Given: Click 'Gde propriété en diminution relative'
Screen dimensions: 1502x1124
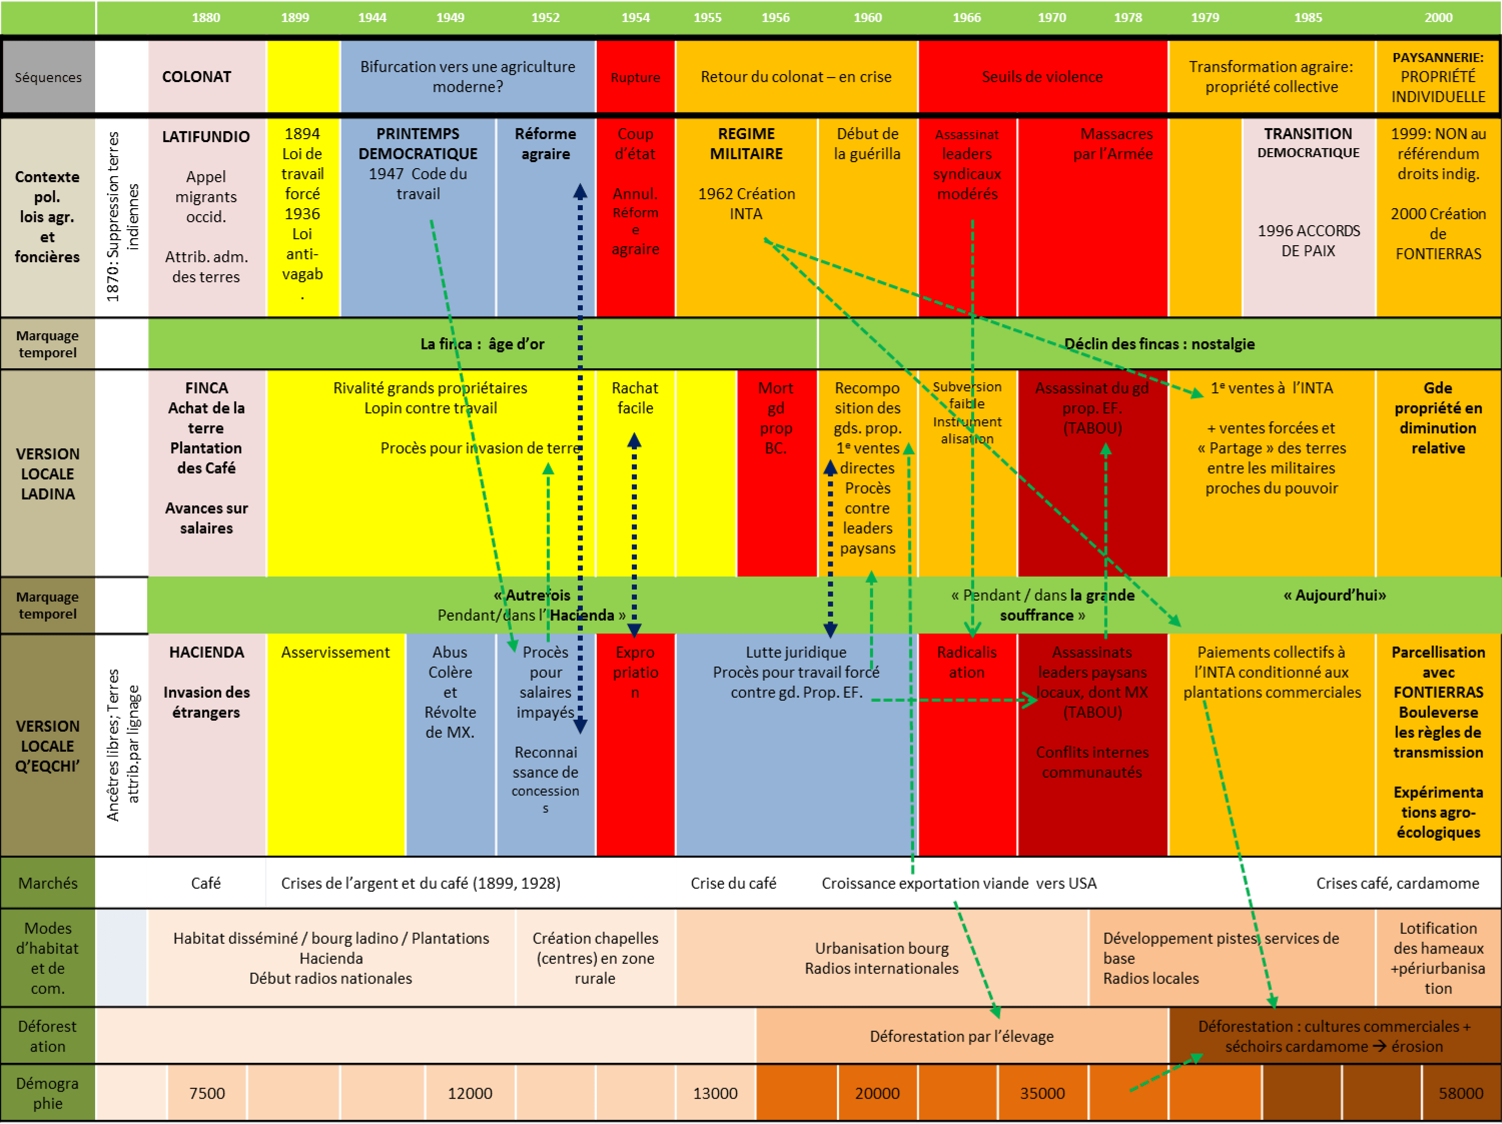Looking at the screenshot, I should 1438,418.
